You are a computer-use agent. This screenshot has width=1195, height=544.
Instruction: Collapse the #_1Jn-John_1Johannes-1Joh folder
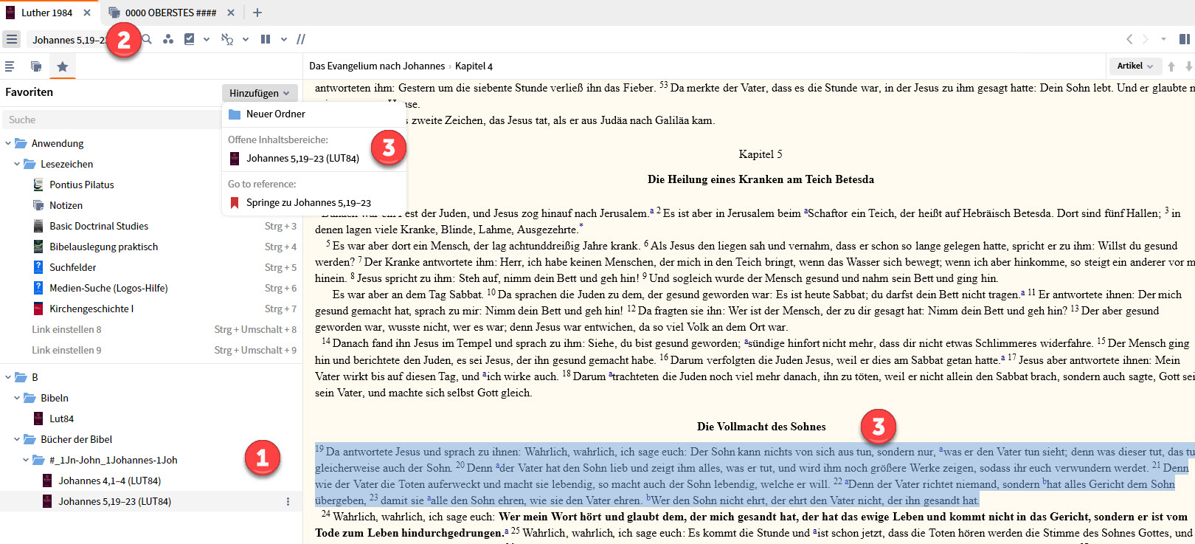(x=26, y=460)
